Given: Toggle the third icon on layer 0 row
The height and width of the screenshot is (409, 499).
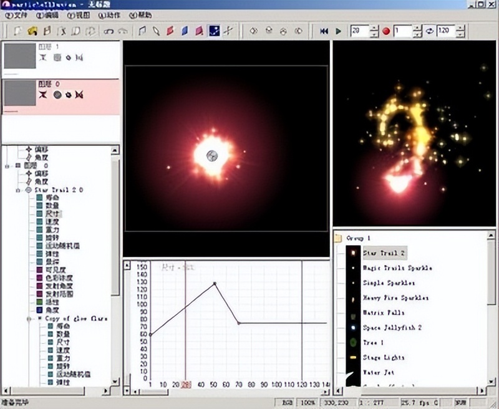Looking at the screenshot, I should [x=69, y=95].
